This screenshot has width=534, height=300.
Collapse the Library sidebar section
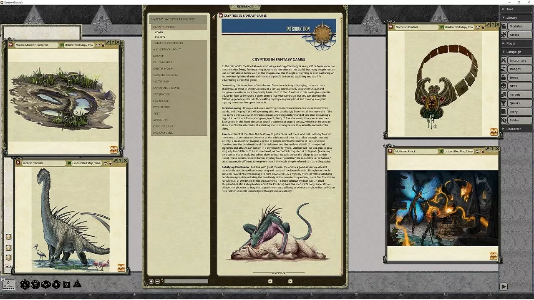click(x=516, y=17)
